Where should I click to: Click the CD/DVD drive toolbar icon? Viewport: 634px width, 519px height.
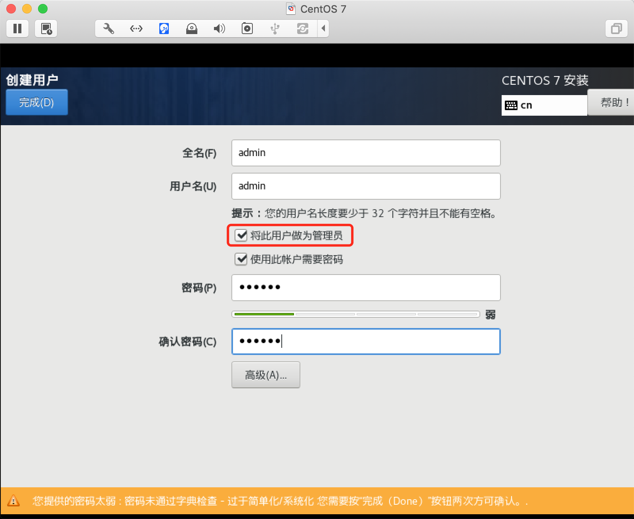tap(192, 29)
